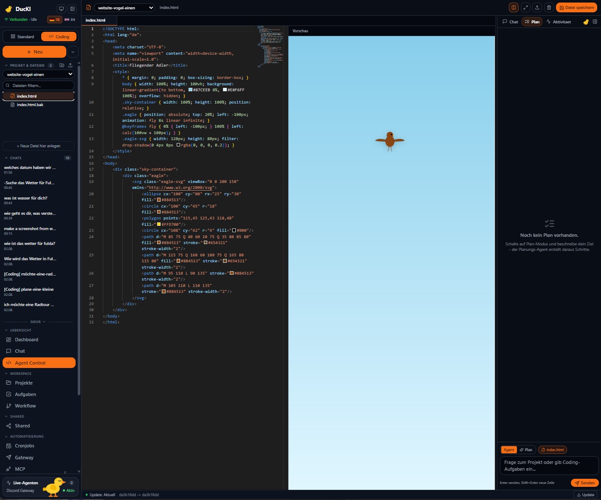This screenshot has width=601, height=500.
Task: Switch language to DE
Action: point(55,20)
